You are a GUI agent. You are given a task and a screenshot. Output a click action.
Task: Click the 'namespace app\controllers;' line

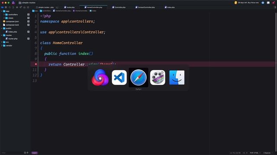pos(68,22)
